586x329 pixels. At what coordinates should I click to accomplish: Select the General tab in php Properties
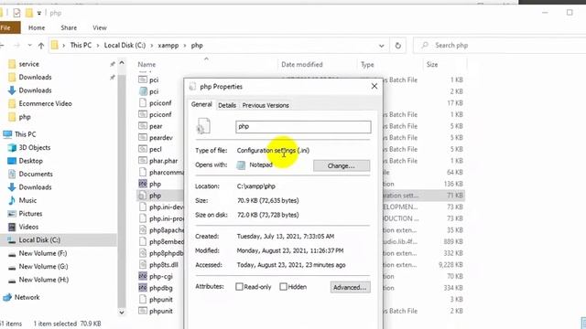pos(201,104)
